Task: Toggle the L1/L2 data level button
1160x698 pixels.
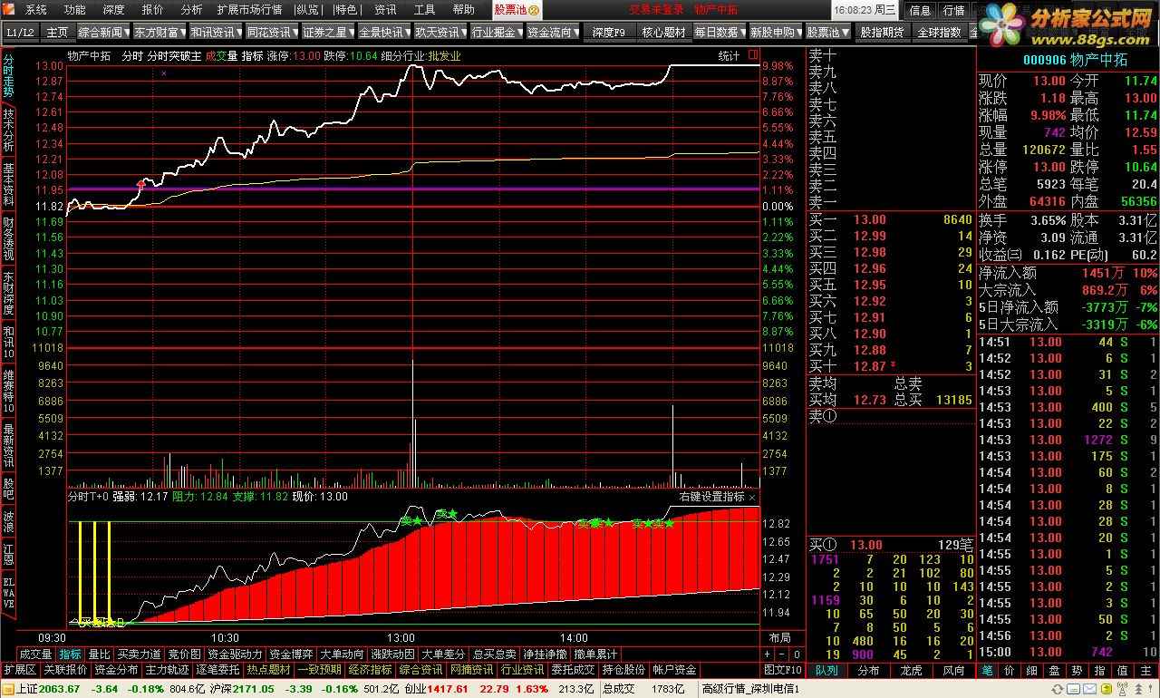Action: pyautogui.click(x=20, y=33)
